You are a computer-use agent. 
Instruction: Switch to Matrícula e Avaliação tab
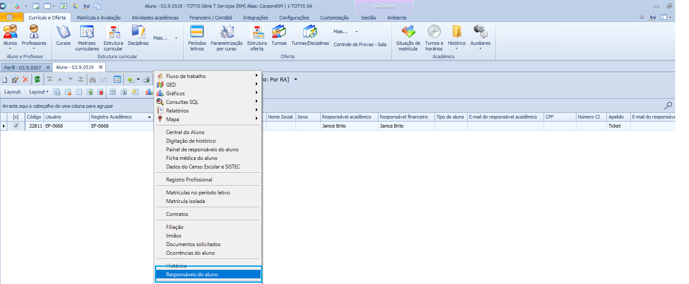(99, 18)
